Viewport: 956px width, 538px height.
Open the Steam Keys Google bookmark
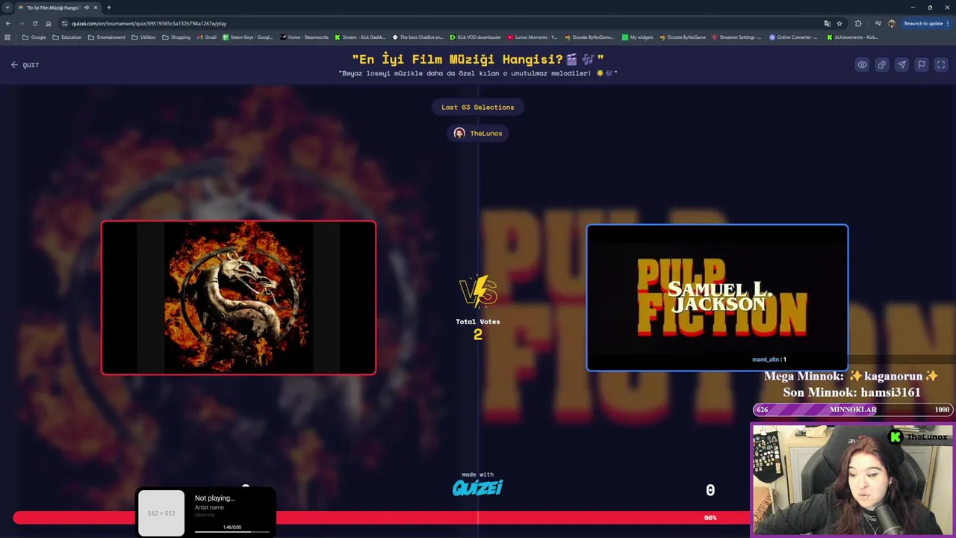[248, 37]
